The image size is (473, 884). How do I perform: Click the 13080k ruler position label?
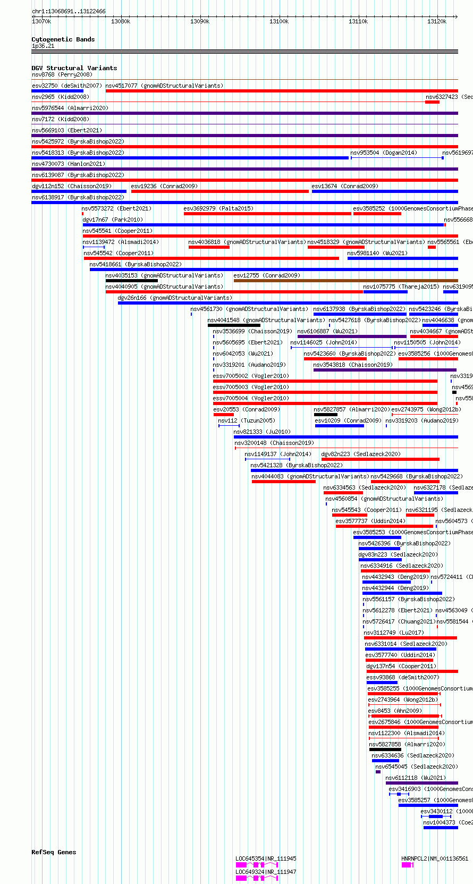pyautogui.click(x=121, y=21)
